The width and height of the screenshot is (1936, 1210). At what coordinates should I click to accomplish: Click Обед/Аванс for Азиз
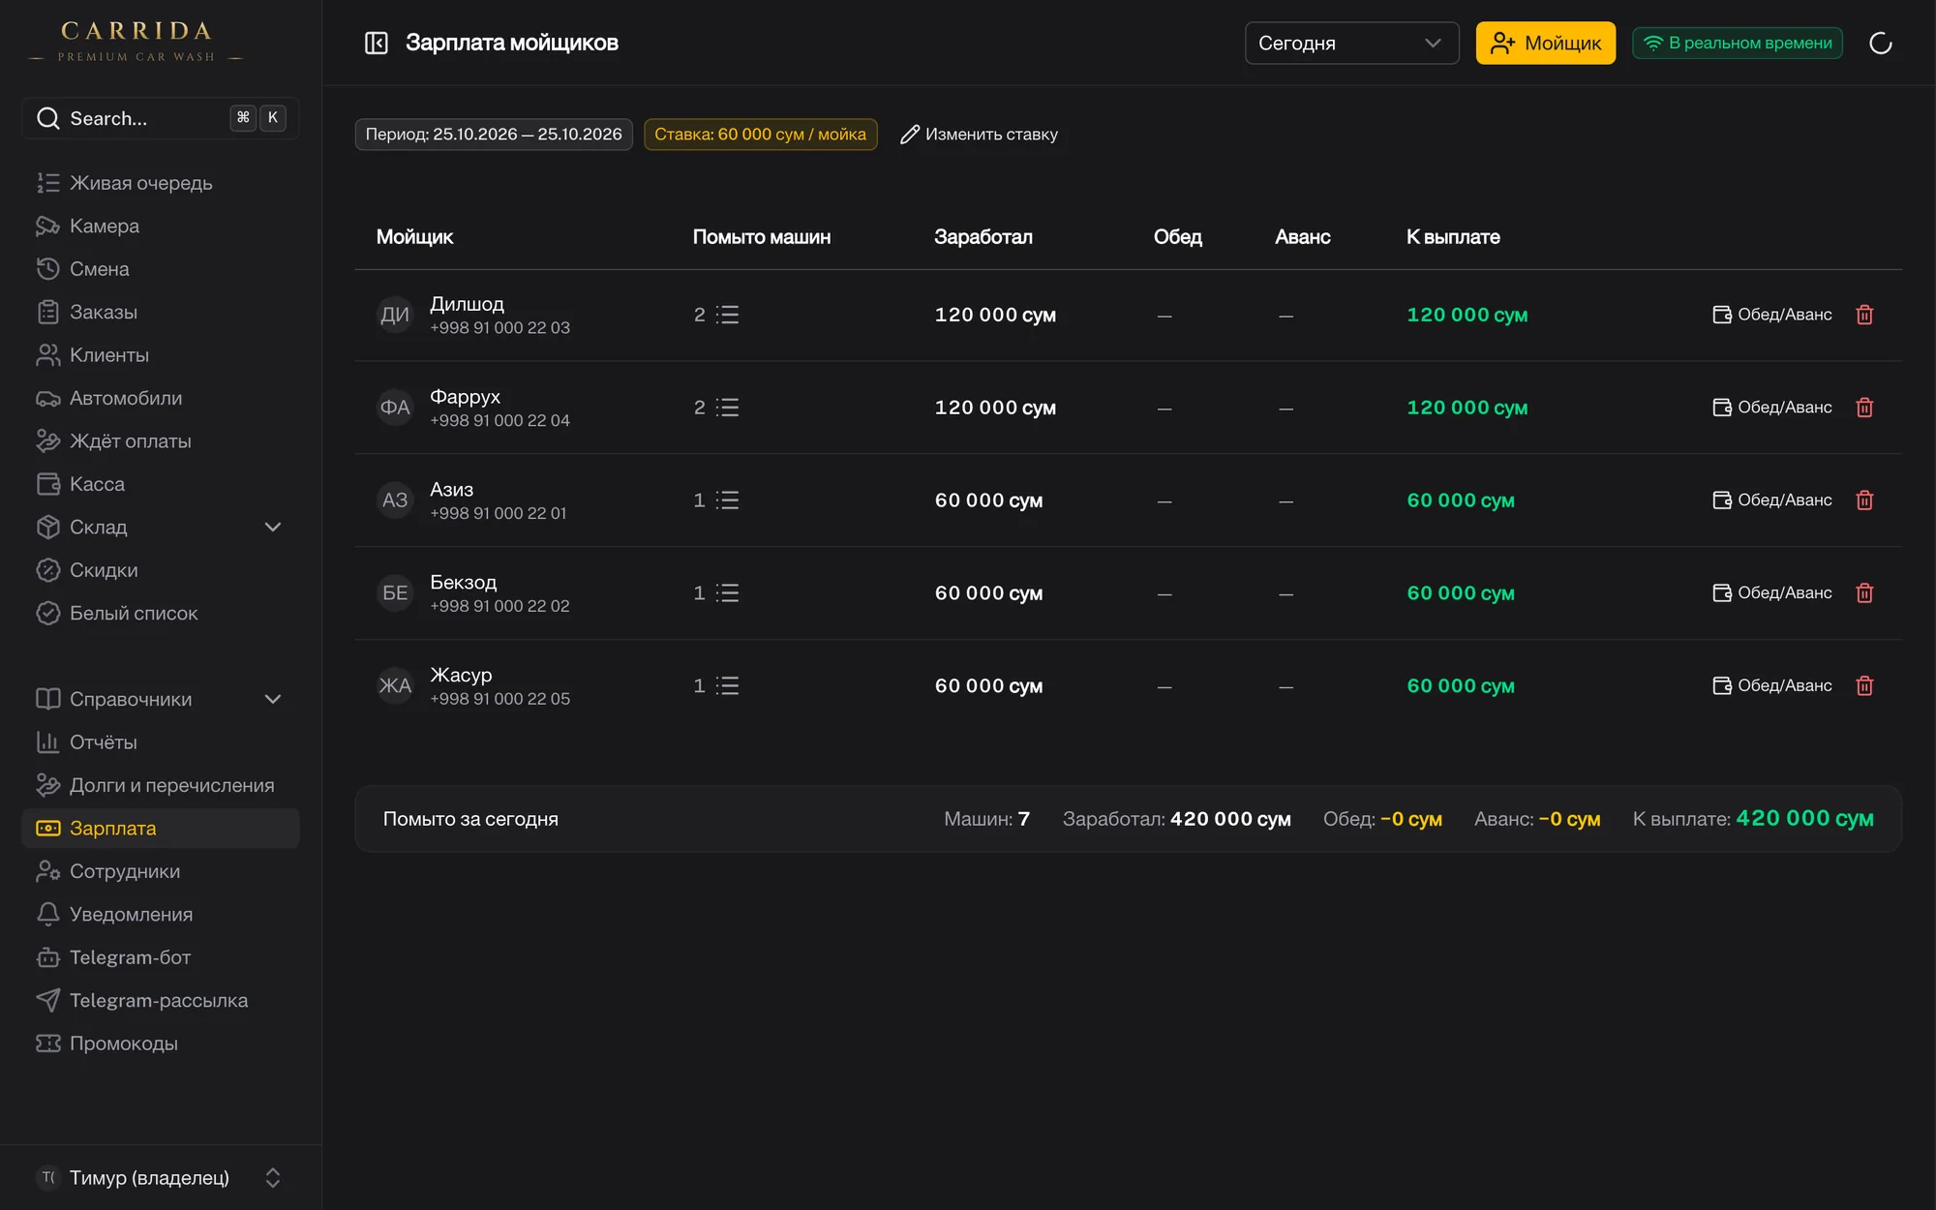pyautogui.click(x=1771, y=500)
